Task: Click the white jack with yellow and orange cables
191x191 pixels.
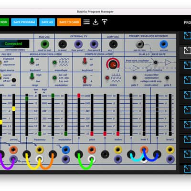Action: click(x=40, y=159)
